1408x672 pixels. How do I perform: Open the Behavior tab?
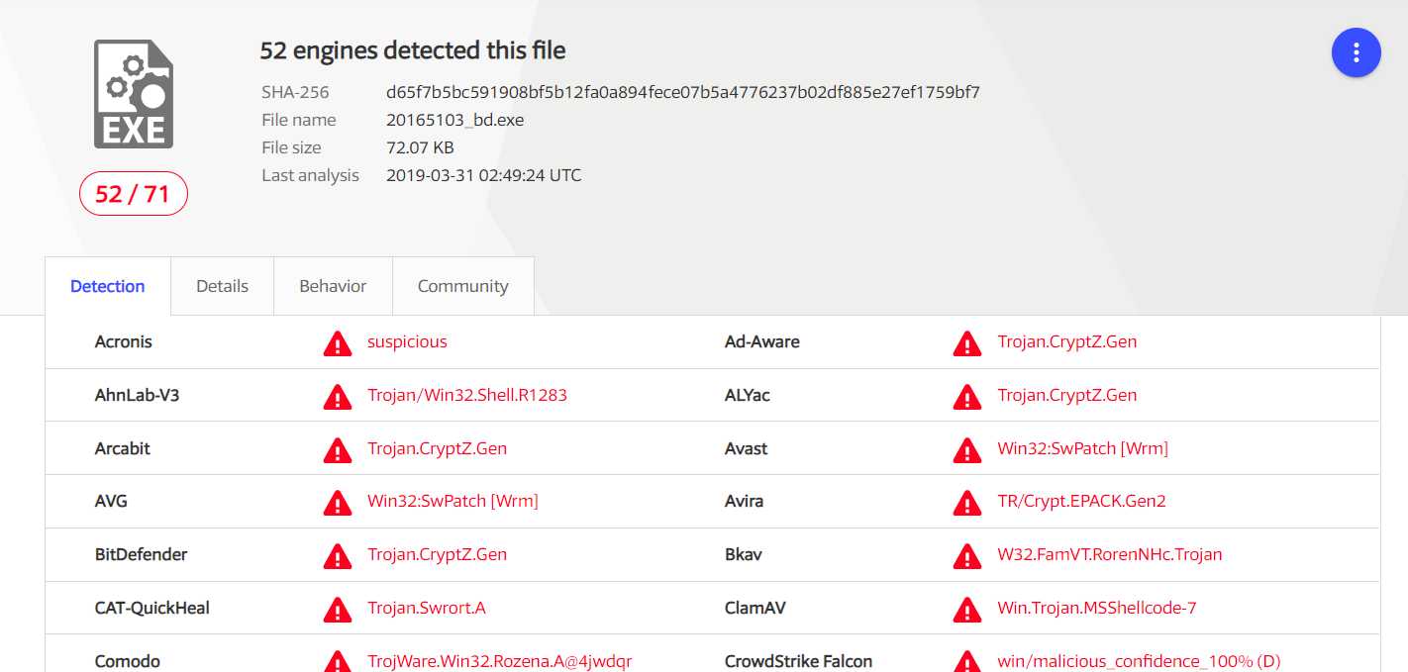click(x=333, y=286)
